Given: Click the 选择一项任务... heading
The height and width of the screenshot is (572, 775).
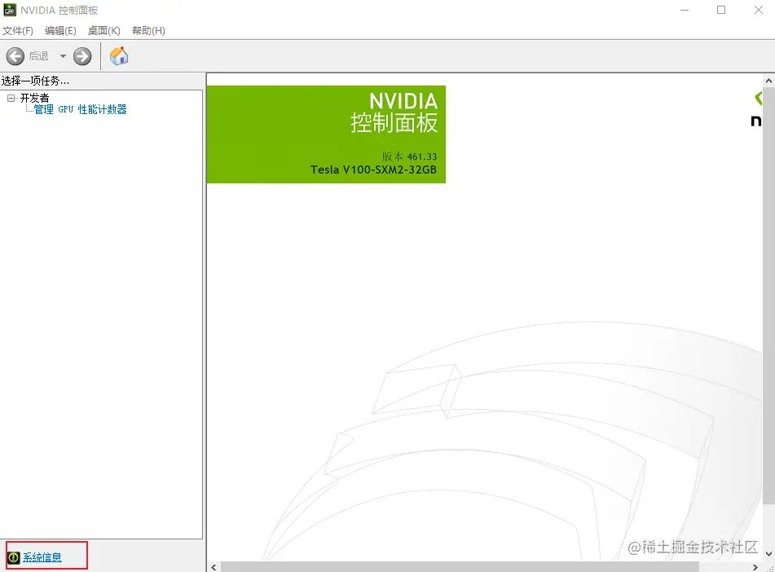Looking at the screenshot, I should [35, 81].
